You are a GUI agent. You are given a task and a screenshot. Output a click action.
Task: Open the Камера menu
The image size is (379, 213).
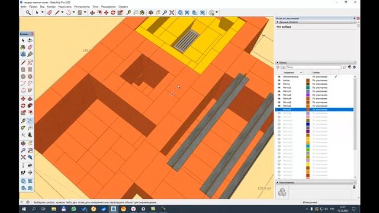tap(51, 7)
